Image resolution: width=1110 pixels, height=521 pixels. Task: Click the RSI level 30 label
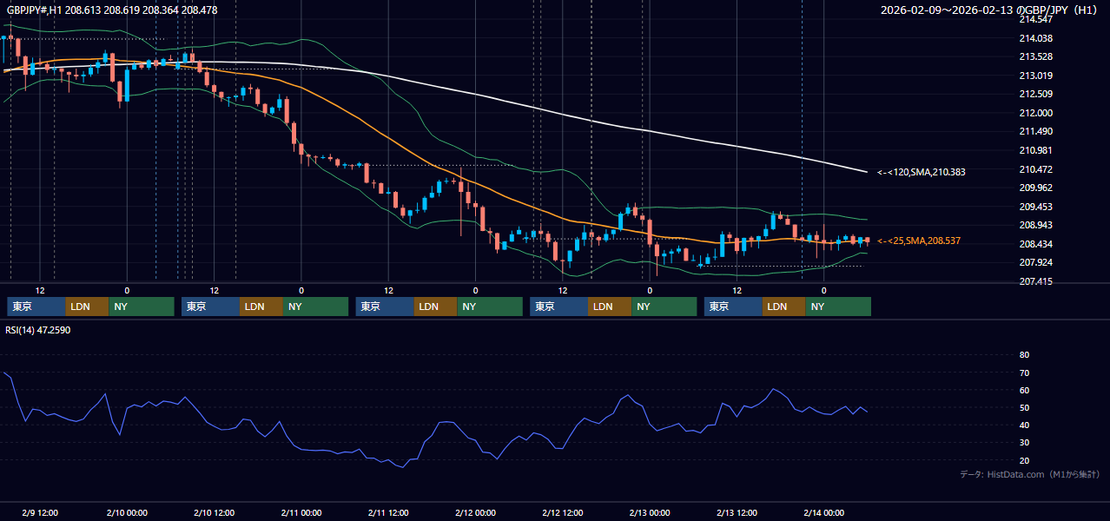pos(1024,443)
